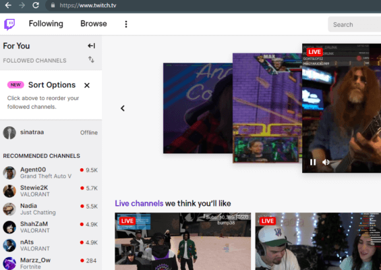Open Nadia's avatar
Image resolution: width=381 pixels, height=270 pixels.
tap(9, 209)
